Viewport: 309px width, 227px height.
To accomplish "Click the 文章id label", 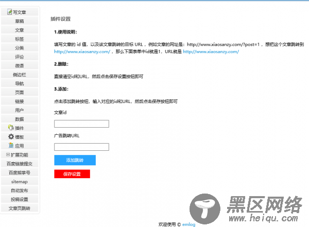I will coord(60,112).
